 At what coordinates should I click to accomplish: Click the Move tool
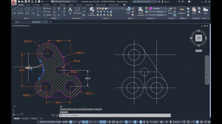47,8
